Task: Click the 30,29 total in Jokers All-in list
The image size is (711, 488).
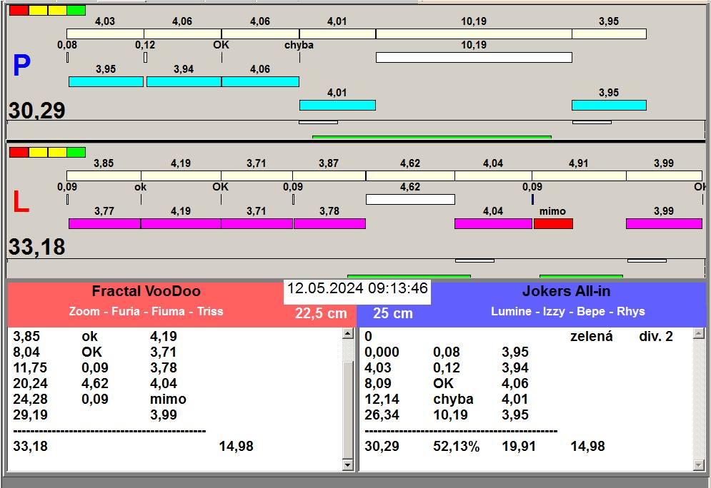Action: click(x=382, y=447)
